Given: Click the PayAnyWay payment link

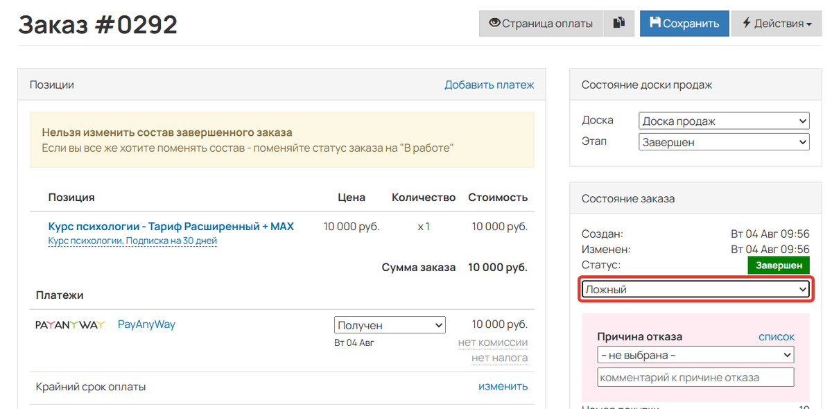Looking at the screenshot, I should coord(146,324).
